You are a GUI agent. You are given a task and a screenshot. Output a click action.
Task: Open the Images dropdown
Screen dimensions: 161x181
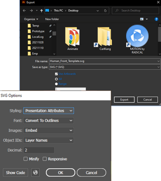click(49, 130)
